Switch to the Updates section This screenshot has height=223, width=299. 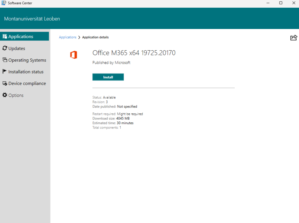pyautogui.click(x=17, y=48)
